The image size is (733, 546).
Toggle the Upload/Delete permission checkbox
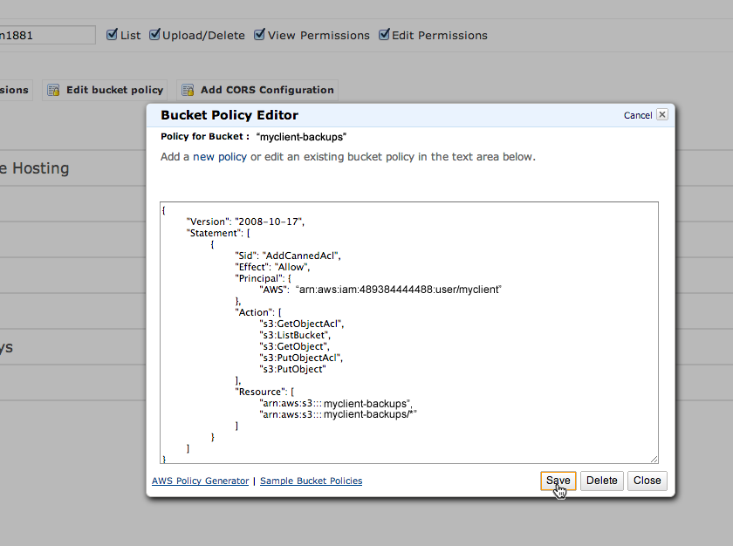(154, 35)
